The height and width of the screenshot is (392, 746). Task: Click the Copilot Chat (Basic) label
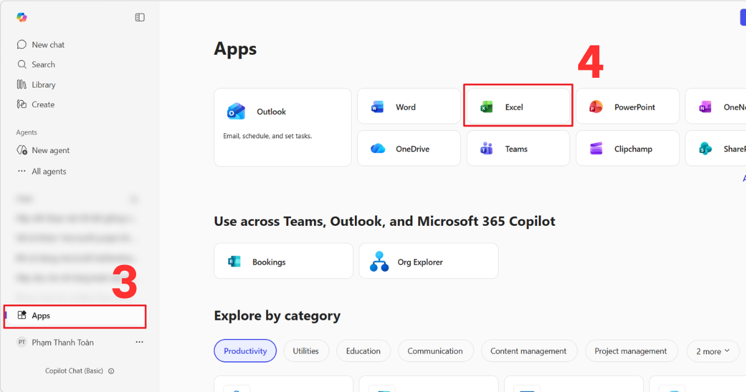click(74, 371)
